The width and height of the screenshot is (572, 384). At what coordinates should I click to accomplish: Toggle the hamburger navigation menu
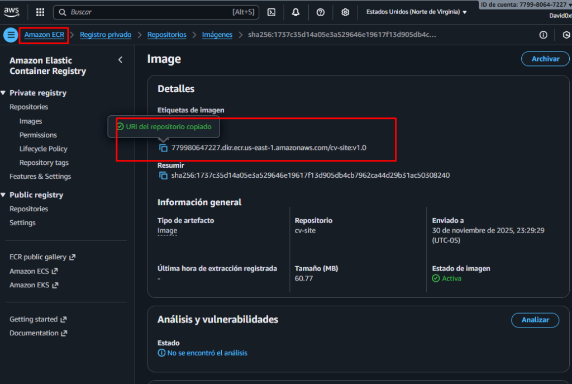point(11,35)
